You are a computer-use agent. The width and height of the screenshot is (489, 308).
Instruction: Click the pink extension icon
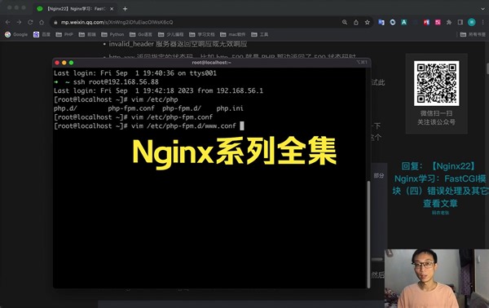(438, 22)
